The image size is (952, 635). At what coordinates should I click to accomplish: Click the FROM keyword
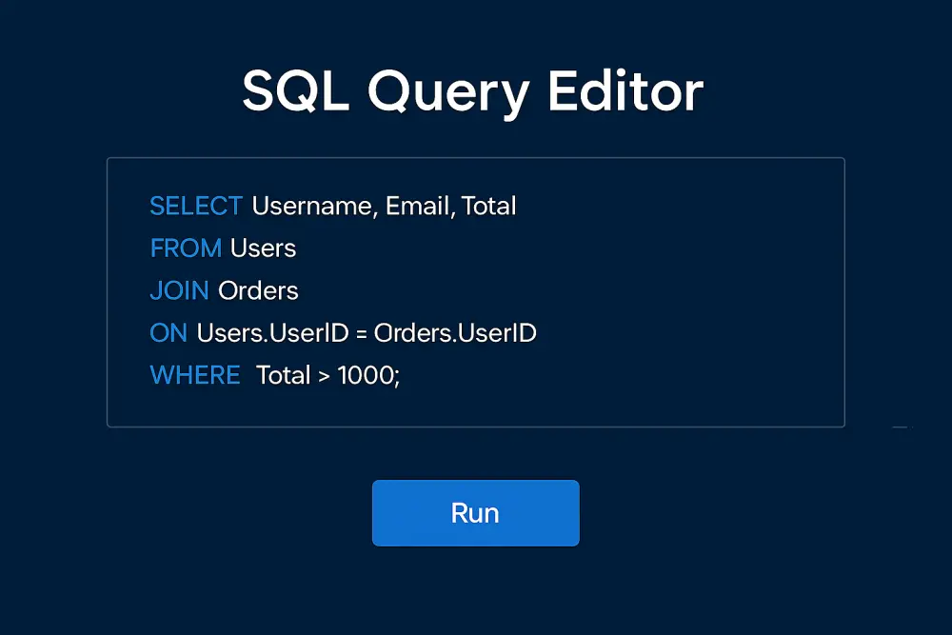[186, 248]
